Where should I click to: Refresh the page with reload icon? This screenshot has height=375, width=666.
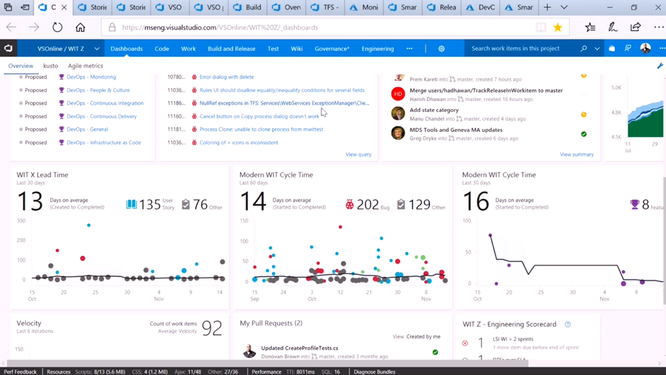[57, 27]
